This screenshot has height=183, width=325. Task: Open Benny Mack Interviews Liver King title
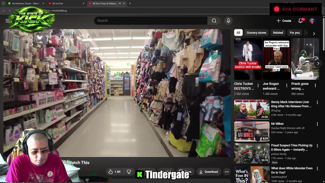point(291,104)
